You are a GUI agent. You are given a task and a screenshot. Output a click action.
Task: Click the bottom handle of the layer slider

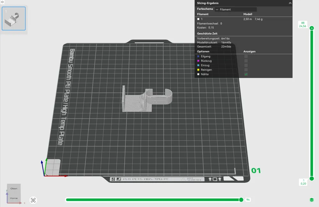[x=312, y=179]
